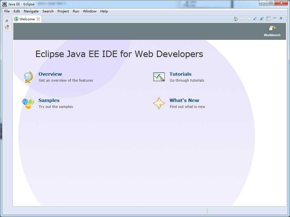Click the navigate forward arrow in Welcome toolbar

[248, 19]
